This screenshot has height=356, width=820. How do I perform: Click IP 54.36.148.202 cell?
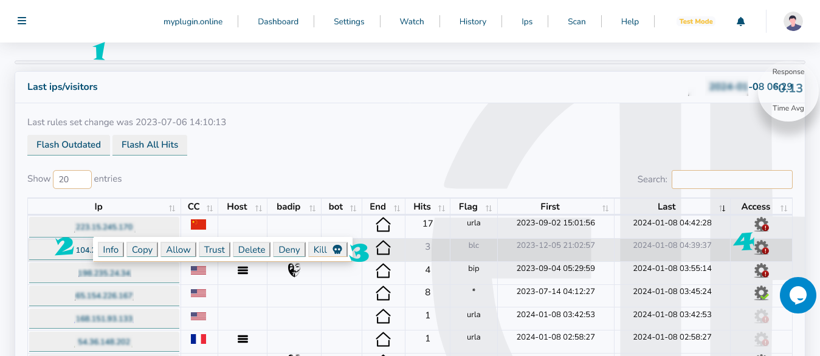[x=104, y=341]
